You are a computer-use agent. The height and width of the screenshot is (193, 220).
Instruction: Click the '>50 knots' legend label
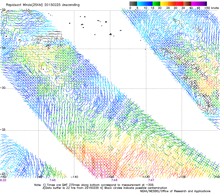point(211,8)
